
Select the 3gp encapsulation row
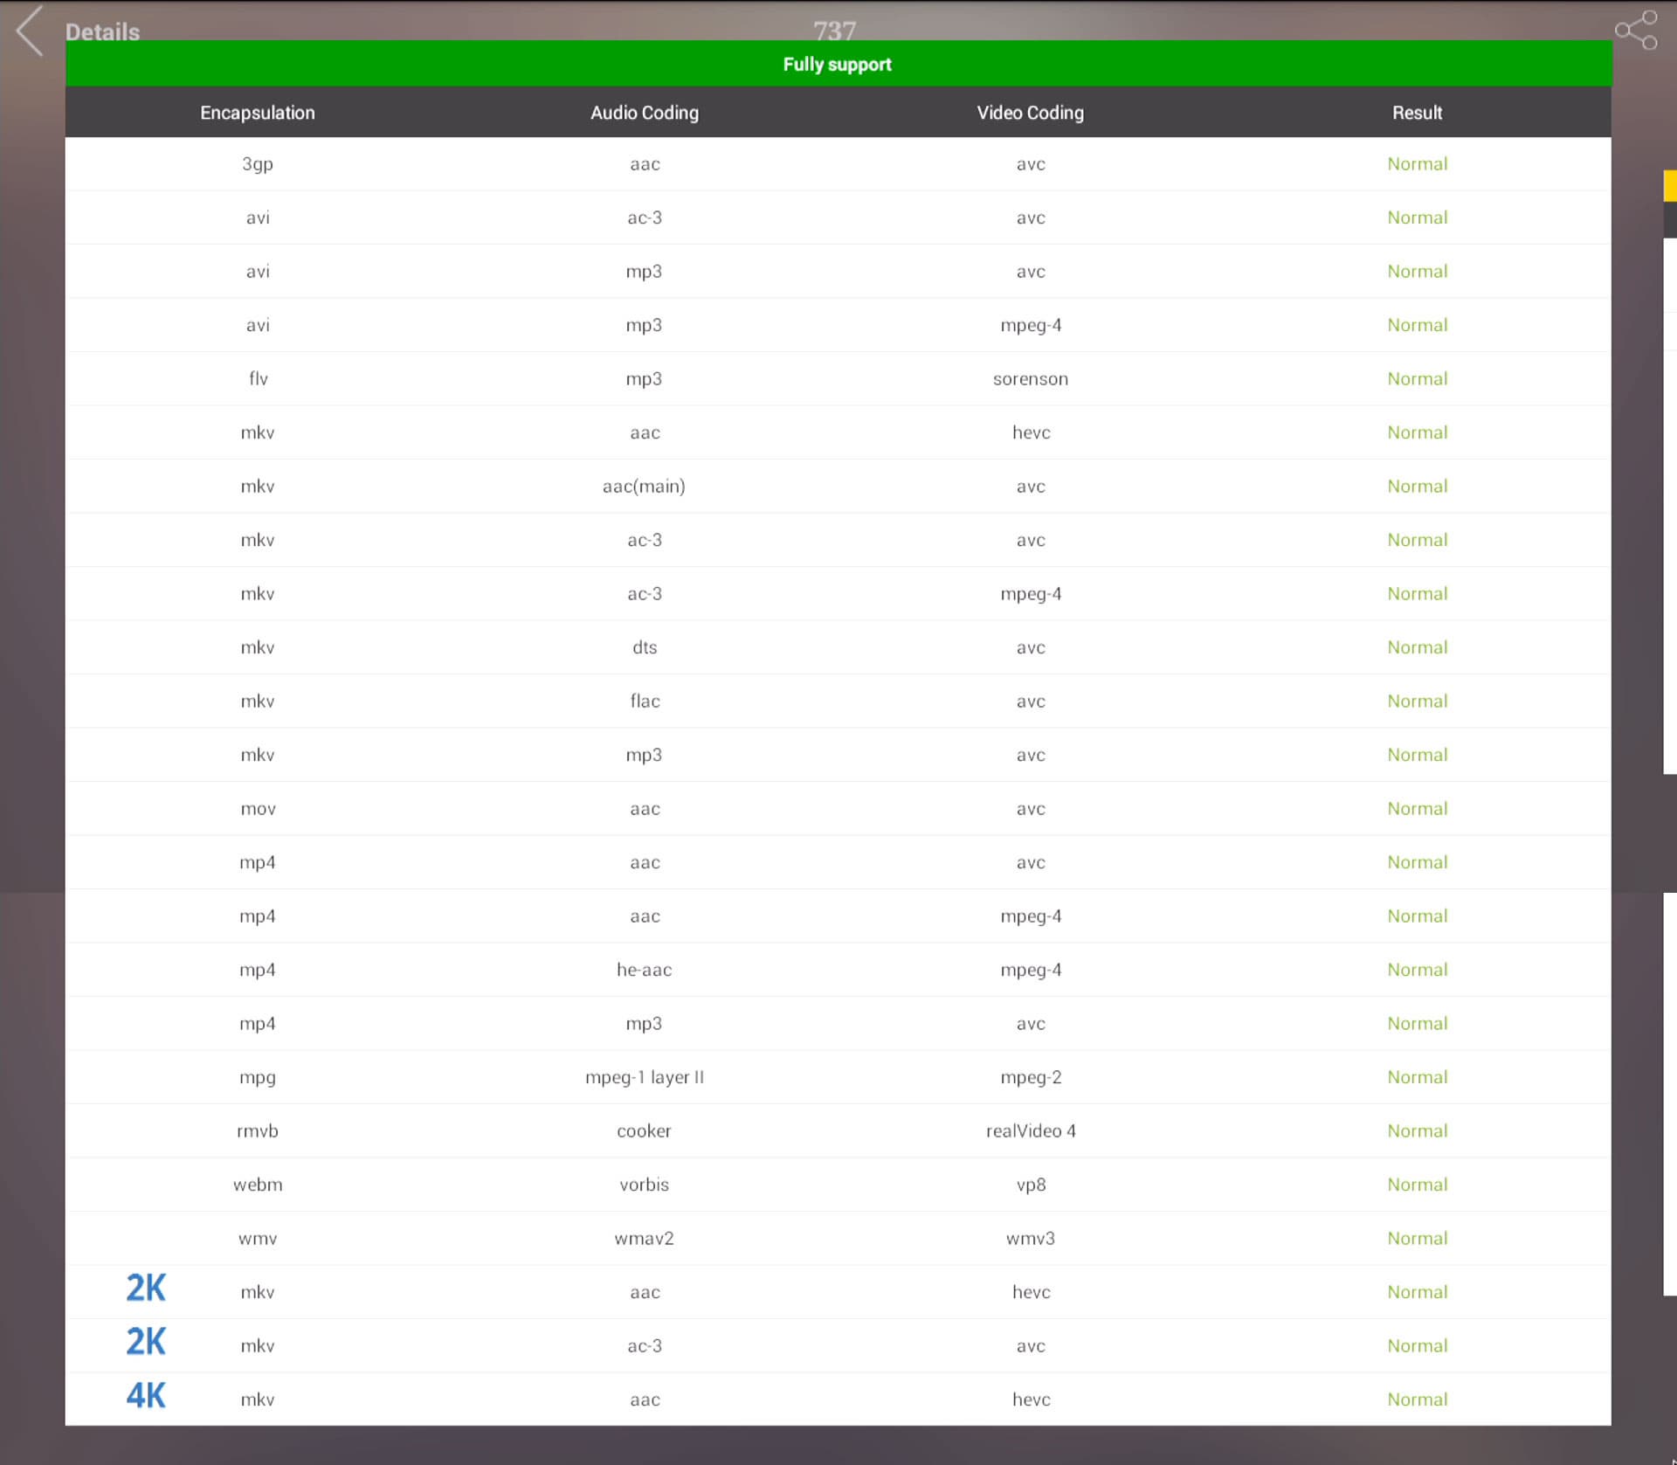click(x=258, y=164)
